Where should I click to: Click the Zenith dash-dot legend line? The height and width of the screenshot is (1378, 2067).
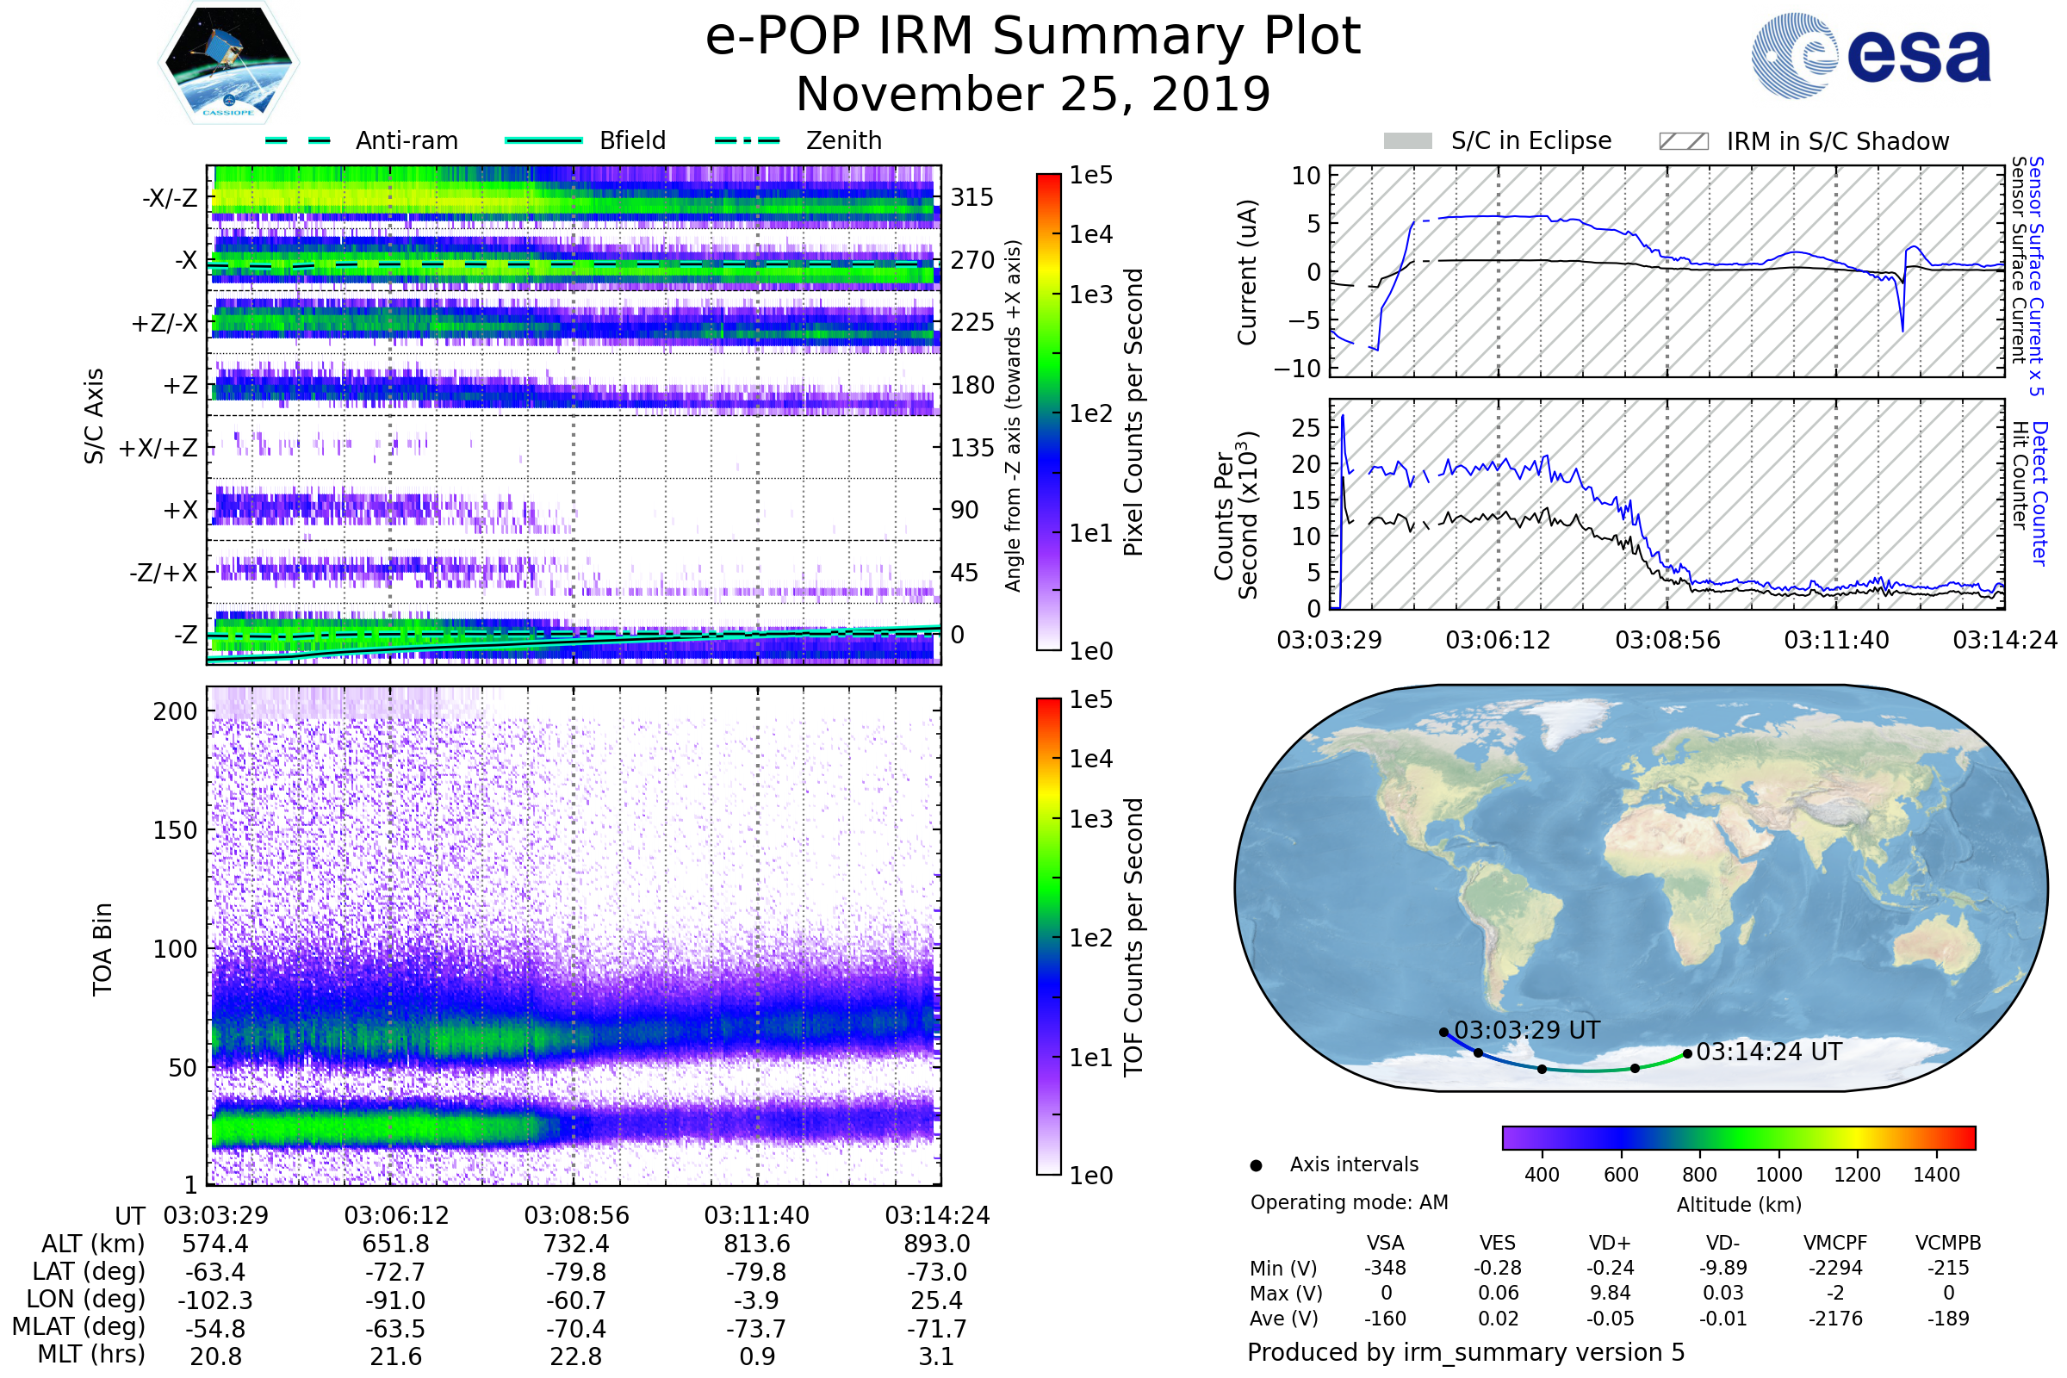click(x=748, y=140)
